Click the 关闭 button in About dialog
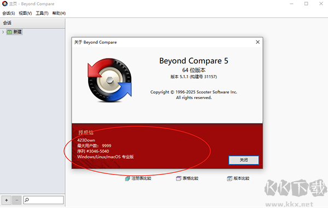328x208 pixels. 244,160
